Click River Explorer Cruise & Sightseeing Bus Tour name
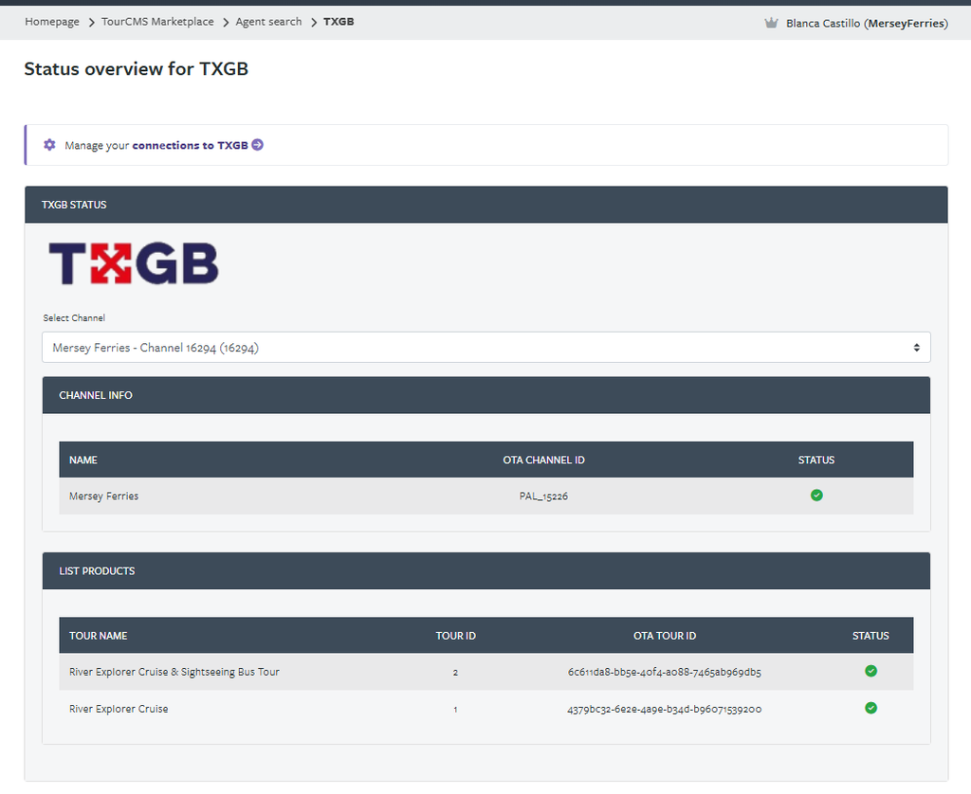 [174, 672]
